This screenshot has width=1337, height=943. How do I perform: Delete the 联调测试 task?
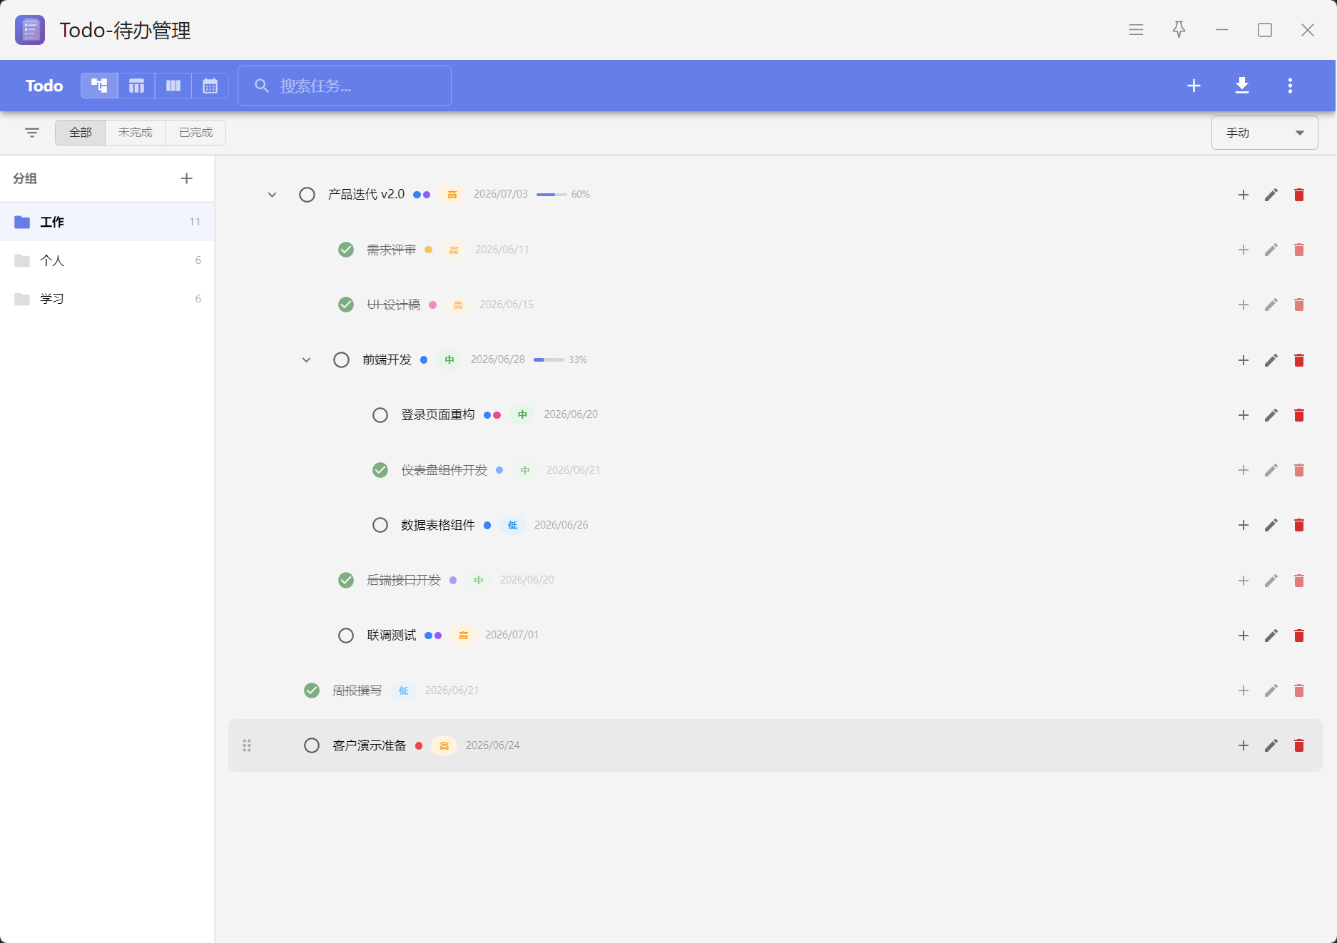point(1299,636)
